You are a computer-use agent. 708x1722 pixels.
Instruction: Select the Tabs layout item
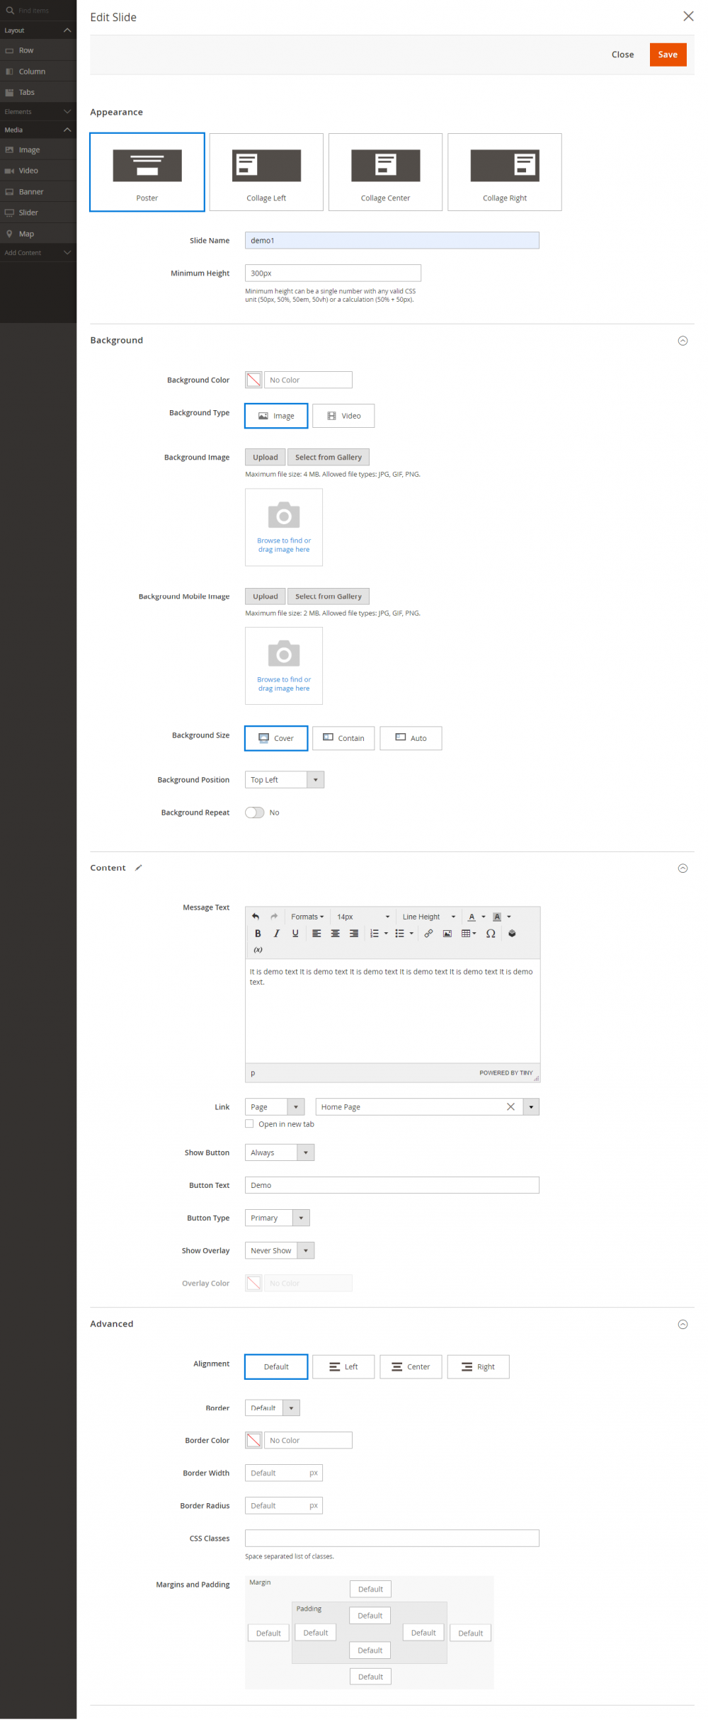point(38,92)
